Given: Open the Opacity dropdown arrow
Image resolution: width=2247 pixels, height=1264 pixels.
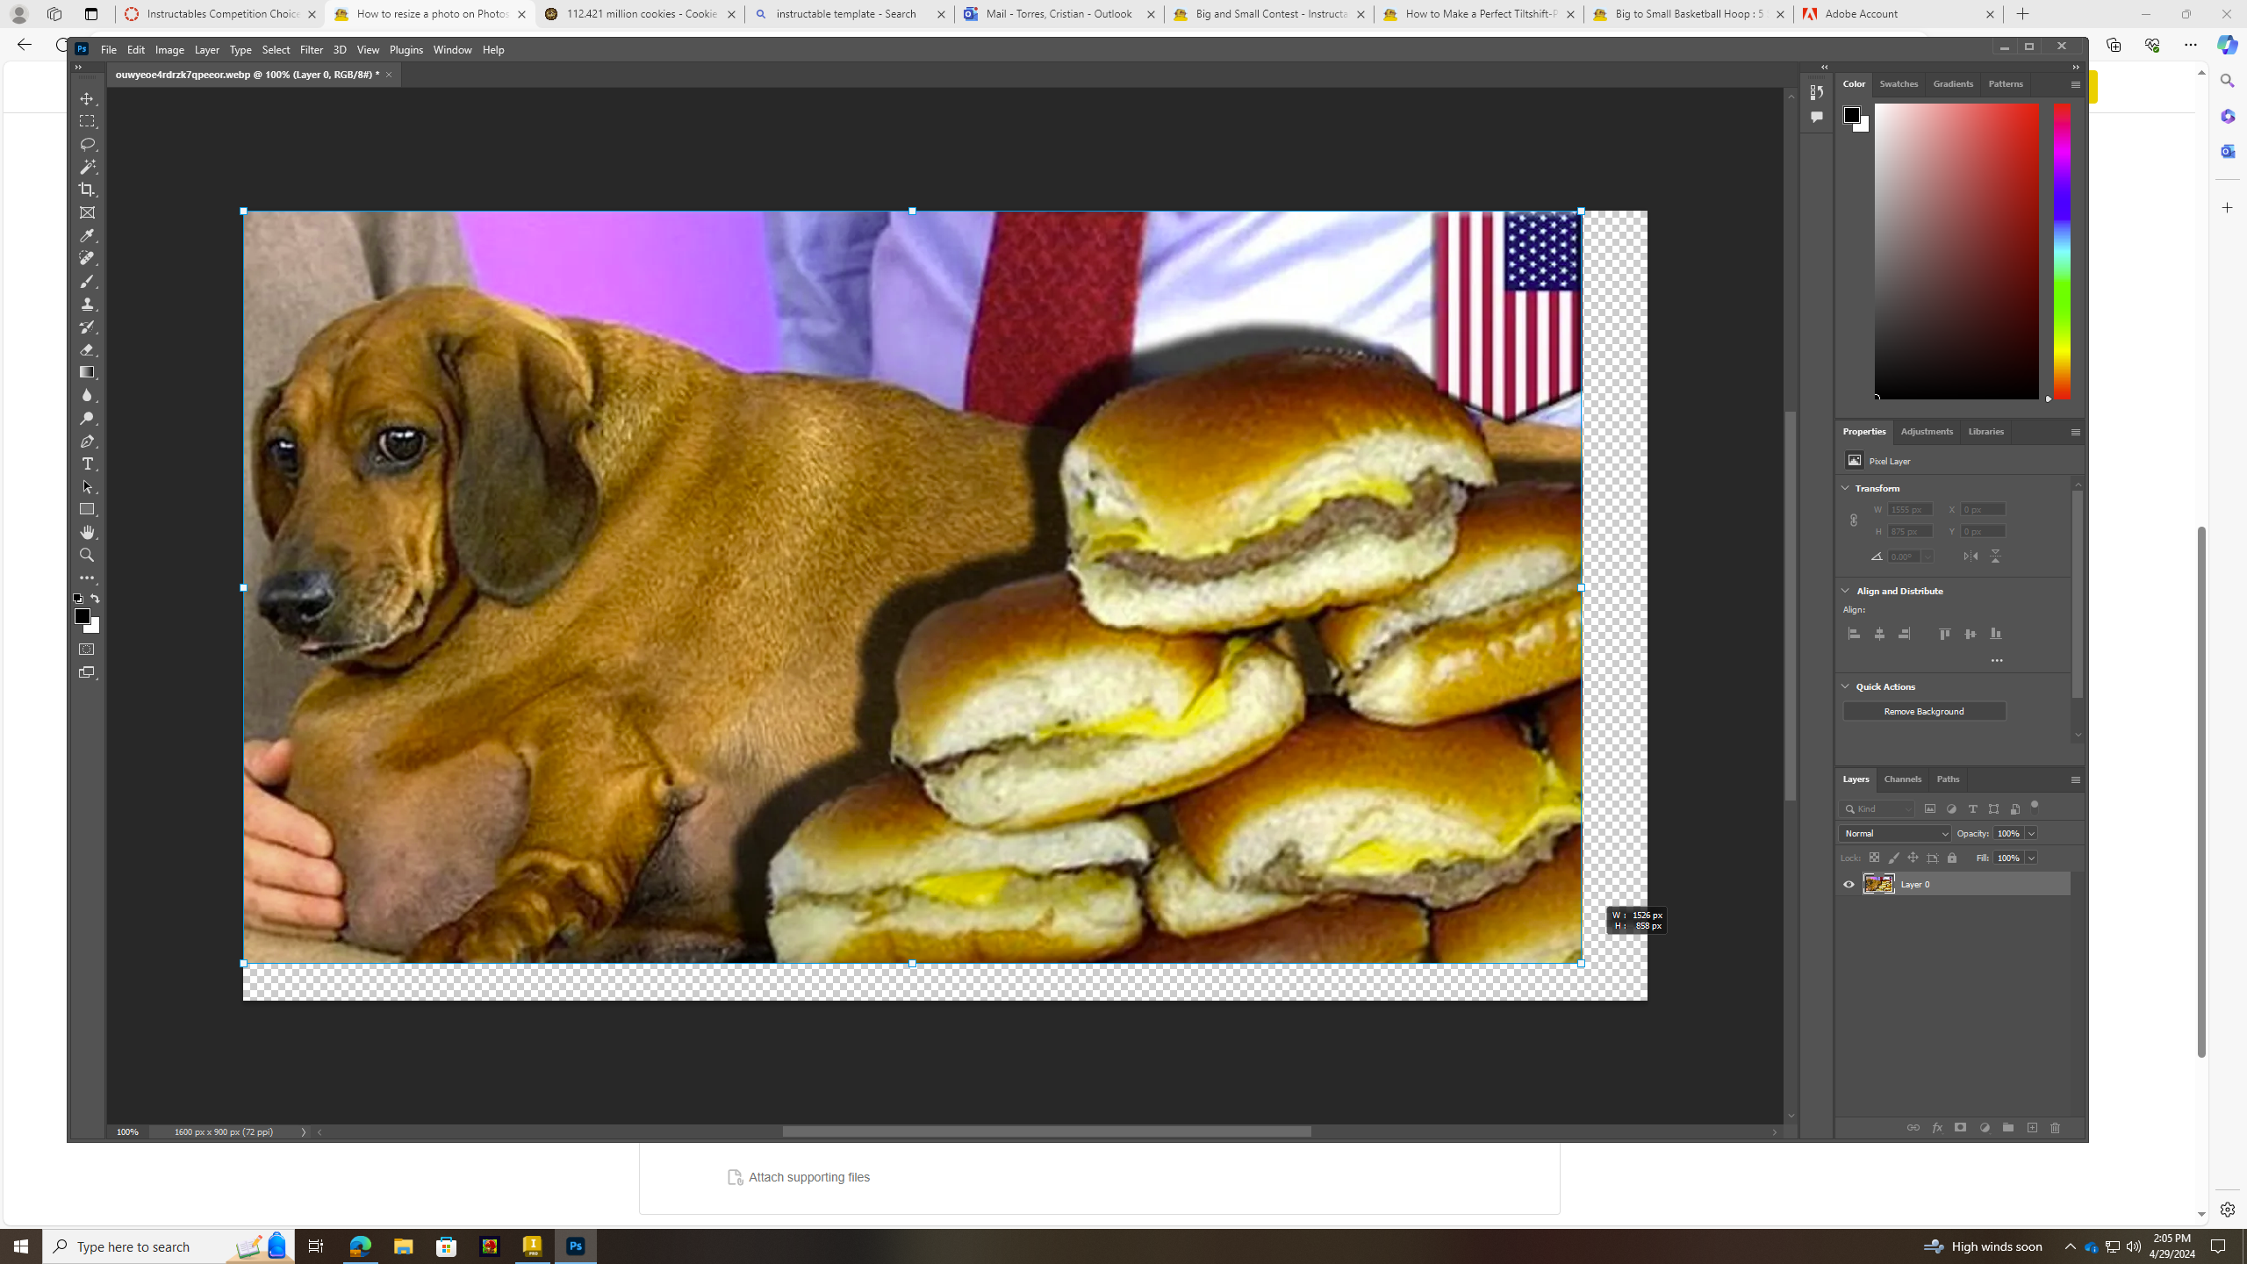Looking at the screenshot, I should 2031,833.
